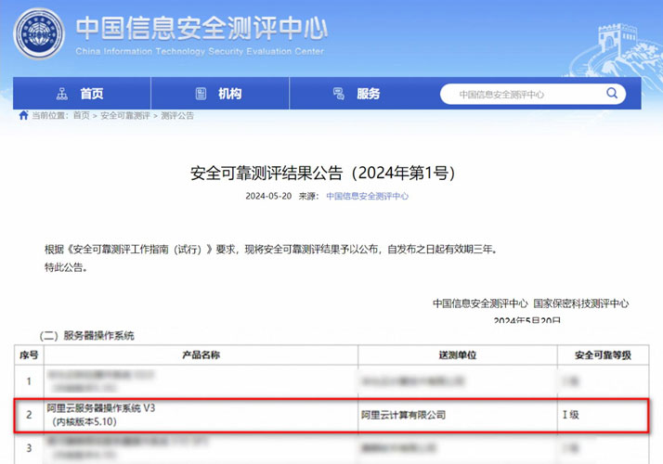This screenshot has width=663, height=464.
Task: Click the 服务 icon in navigation bar
Action: pyautogui.click(x=339, y=94)
